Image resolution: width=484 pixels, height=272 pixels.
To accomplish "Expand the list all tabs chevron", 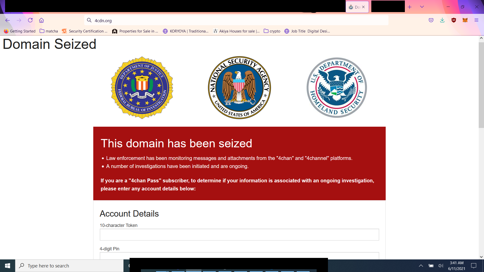I will 422,7.
